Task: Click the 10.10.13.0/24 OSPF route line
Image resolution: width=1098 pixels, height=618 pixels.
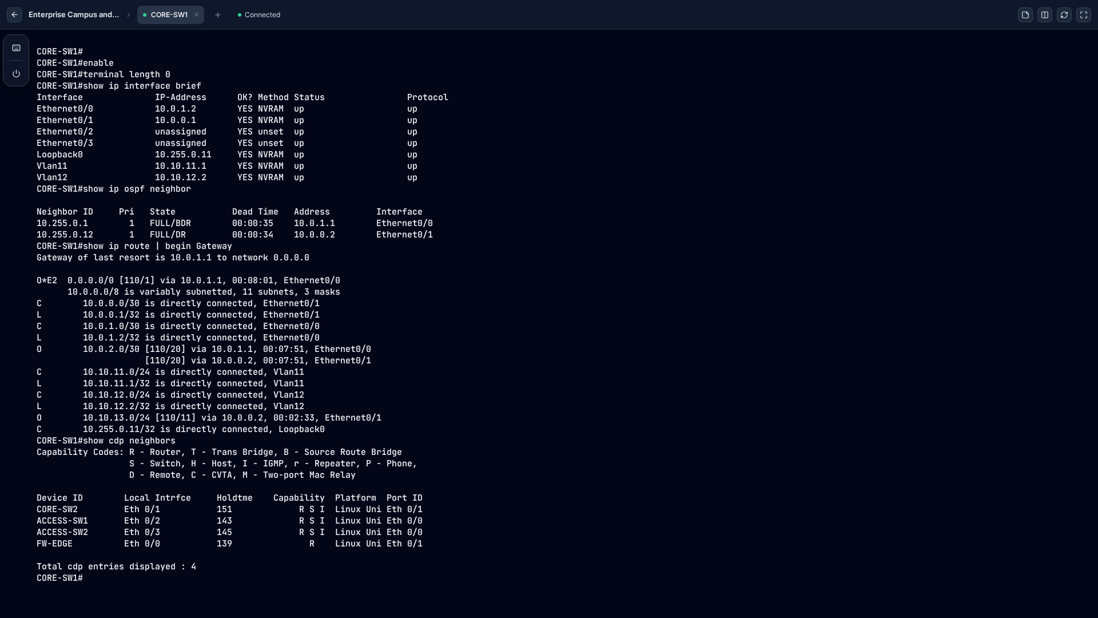Action: click(209, 418)
